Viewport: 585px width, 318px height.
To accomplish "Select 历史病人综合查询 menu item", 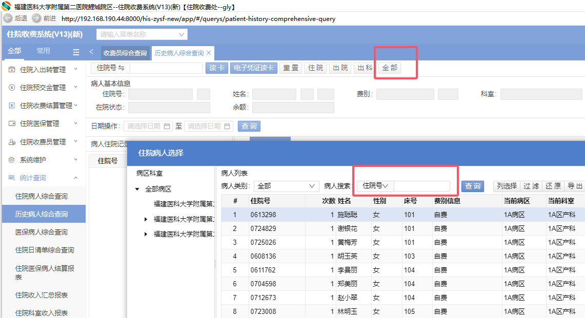I will (44, 214).
